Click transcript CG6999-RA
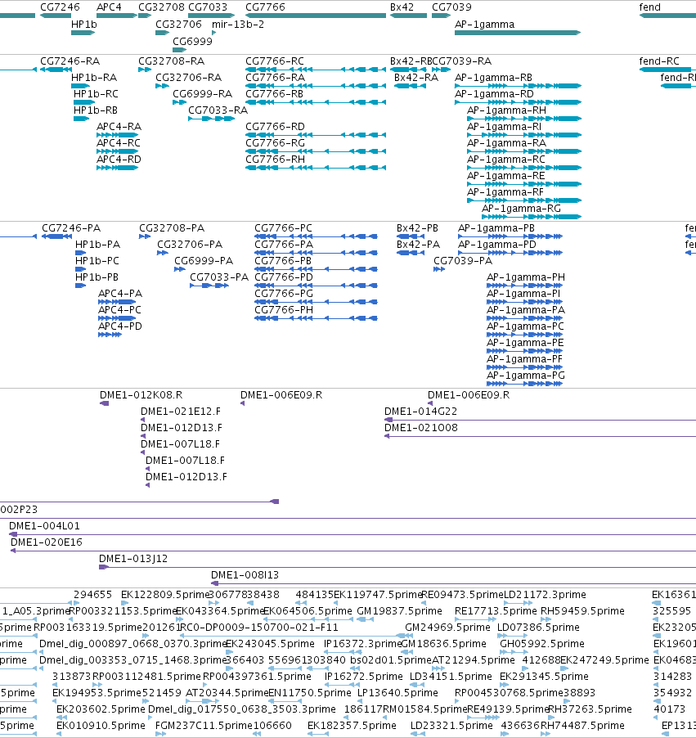696x738 pixels. [202, 93]
